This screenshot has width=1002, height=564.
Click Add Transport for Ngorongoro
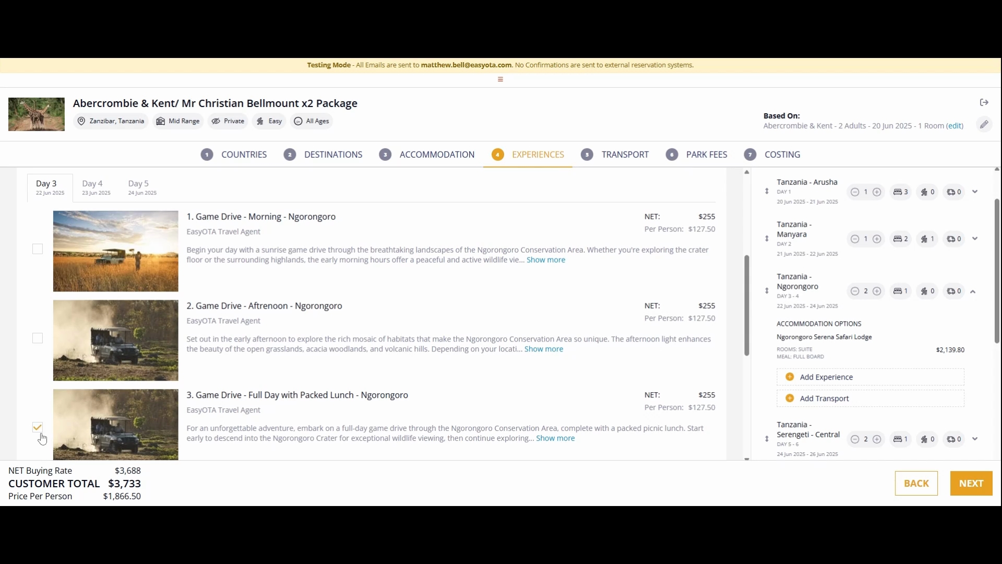[870, 398]
